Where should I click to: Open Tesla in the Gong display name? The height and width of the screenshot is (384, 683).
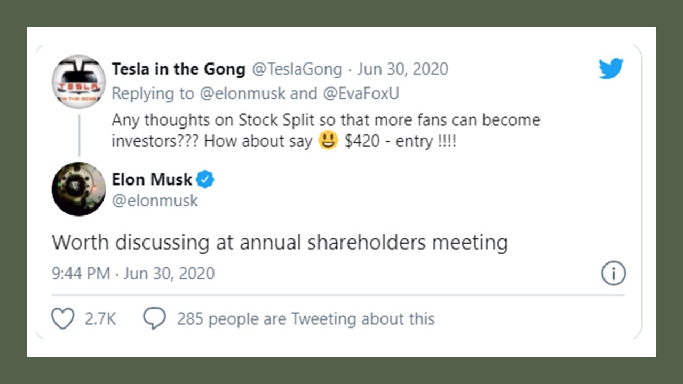click(179, 69)
